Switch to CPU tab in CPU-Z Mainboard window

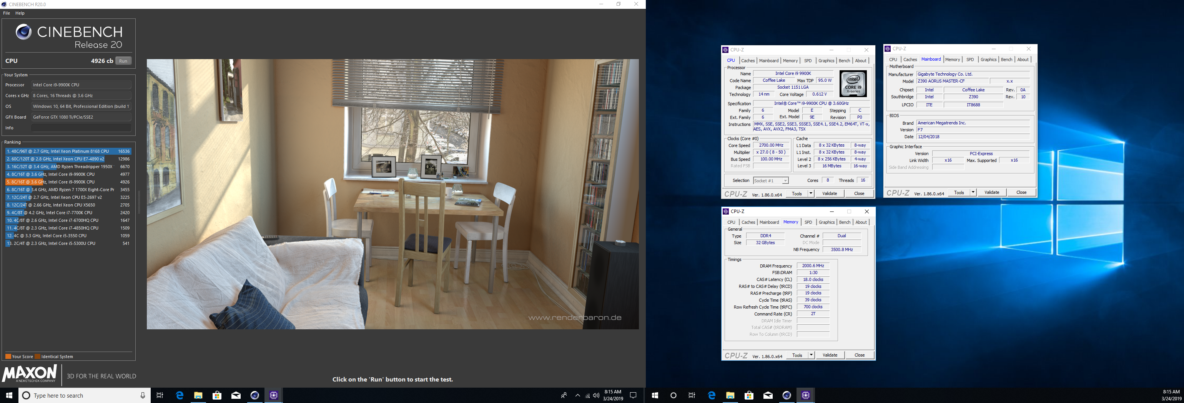pos(893,59)
